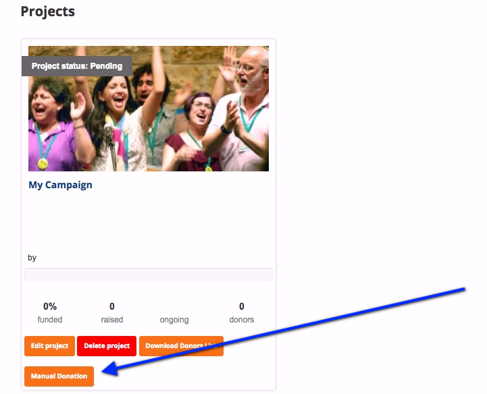Image resolution: width=487 pixels, height=394 pixels.
Task: Delete the project with the red button
Action: pos(107,346)
